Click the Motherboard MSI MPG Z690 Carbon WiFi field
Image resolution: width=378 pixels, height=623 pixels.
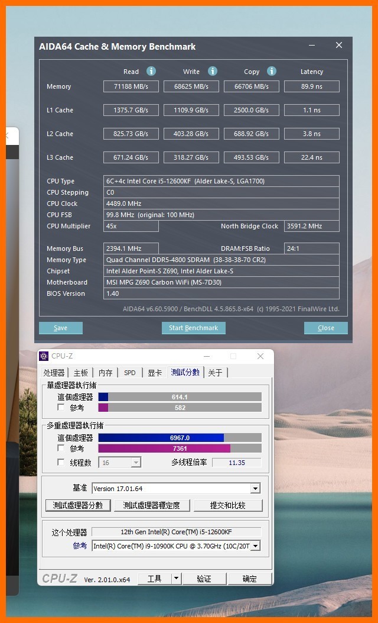pos(221,282)
